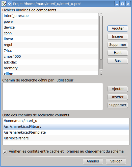
Task: Click Ajouter button for component library files
Action: (118, 28)
